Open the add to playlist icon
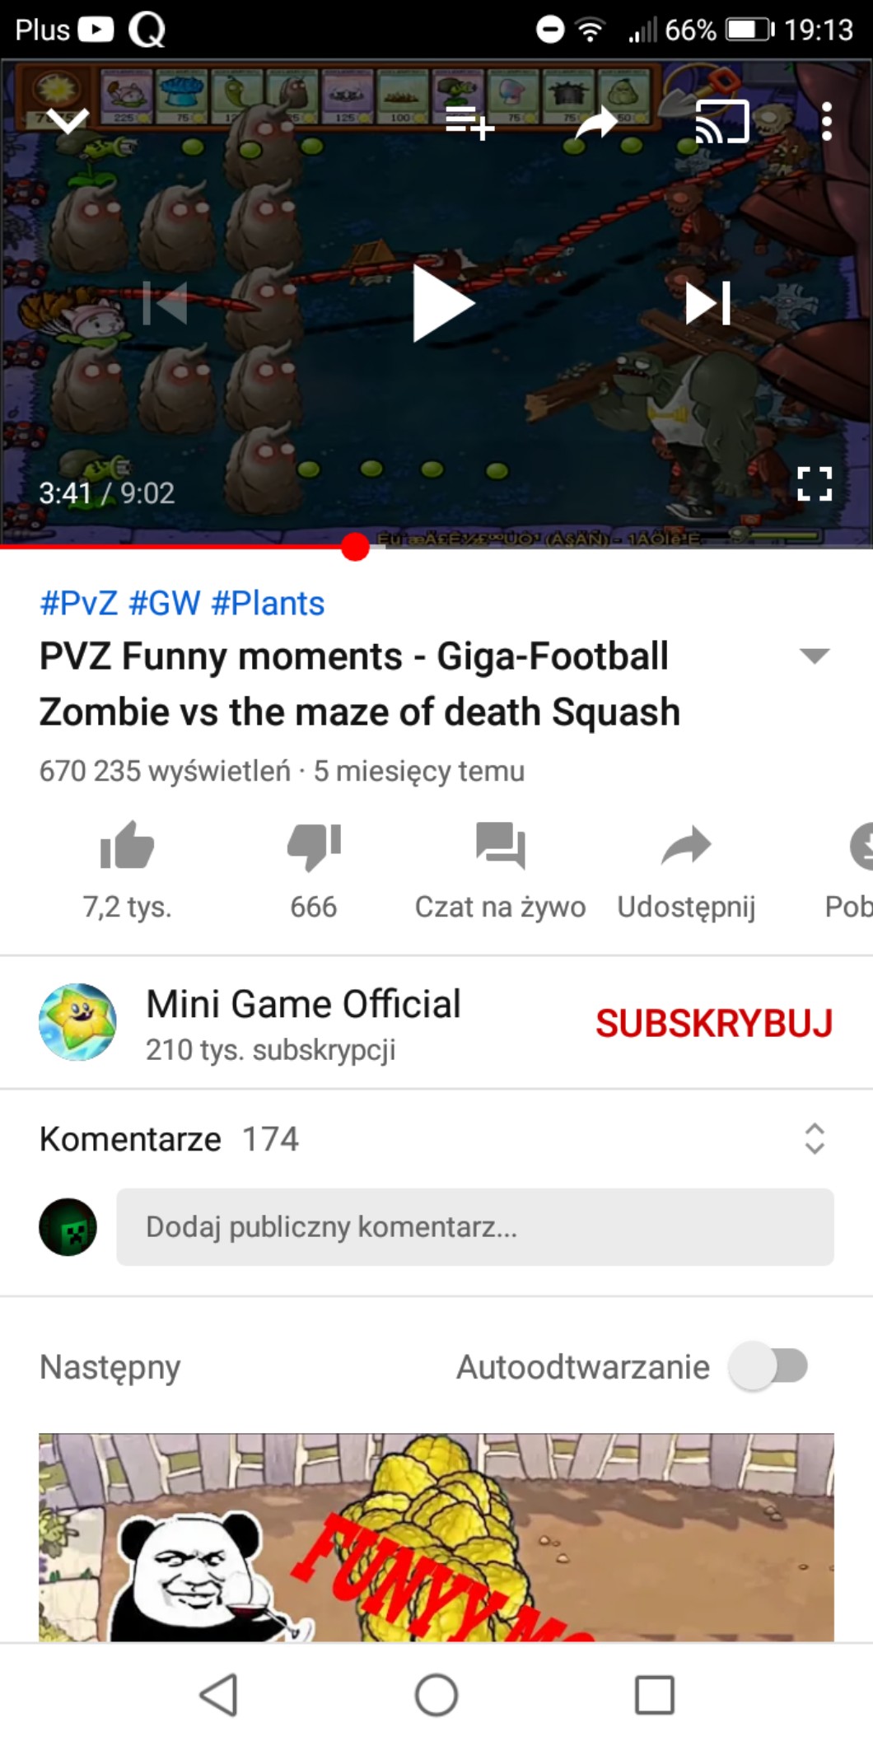Image resolution: width=873 pixels, height=1746 pixels. (x=469, y=123)
